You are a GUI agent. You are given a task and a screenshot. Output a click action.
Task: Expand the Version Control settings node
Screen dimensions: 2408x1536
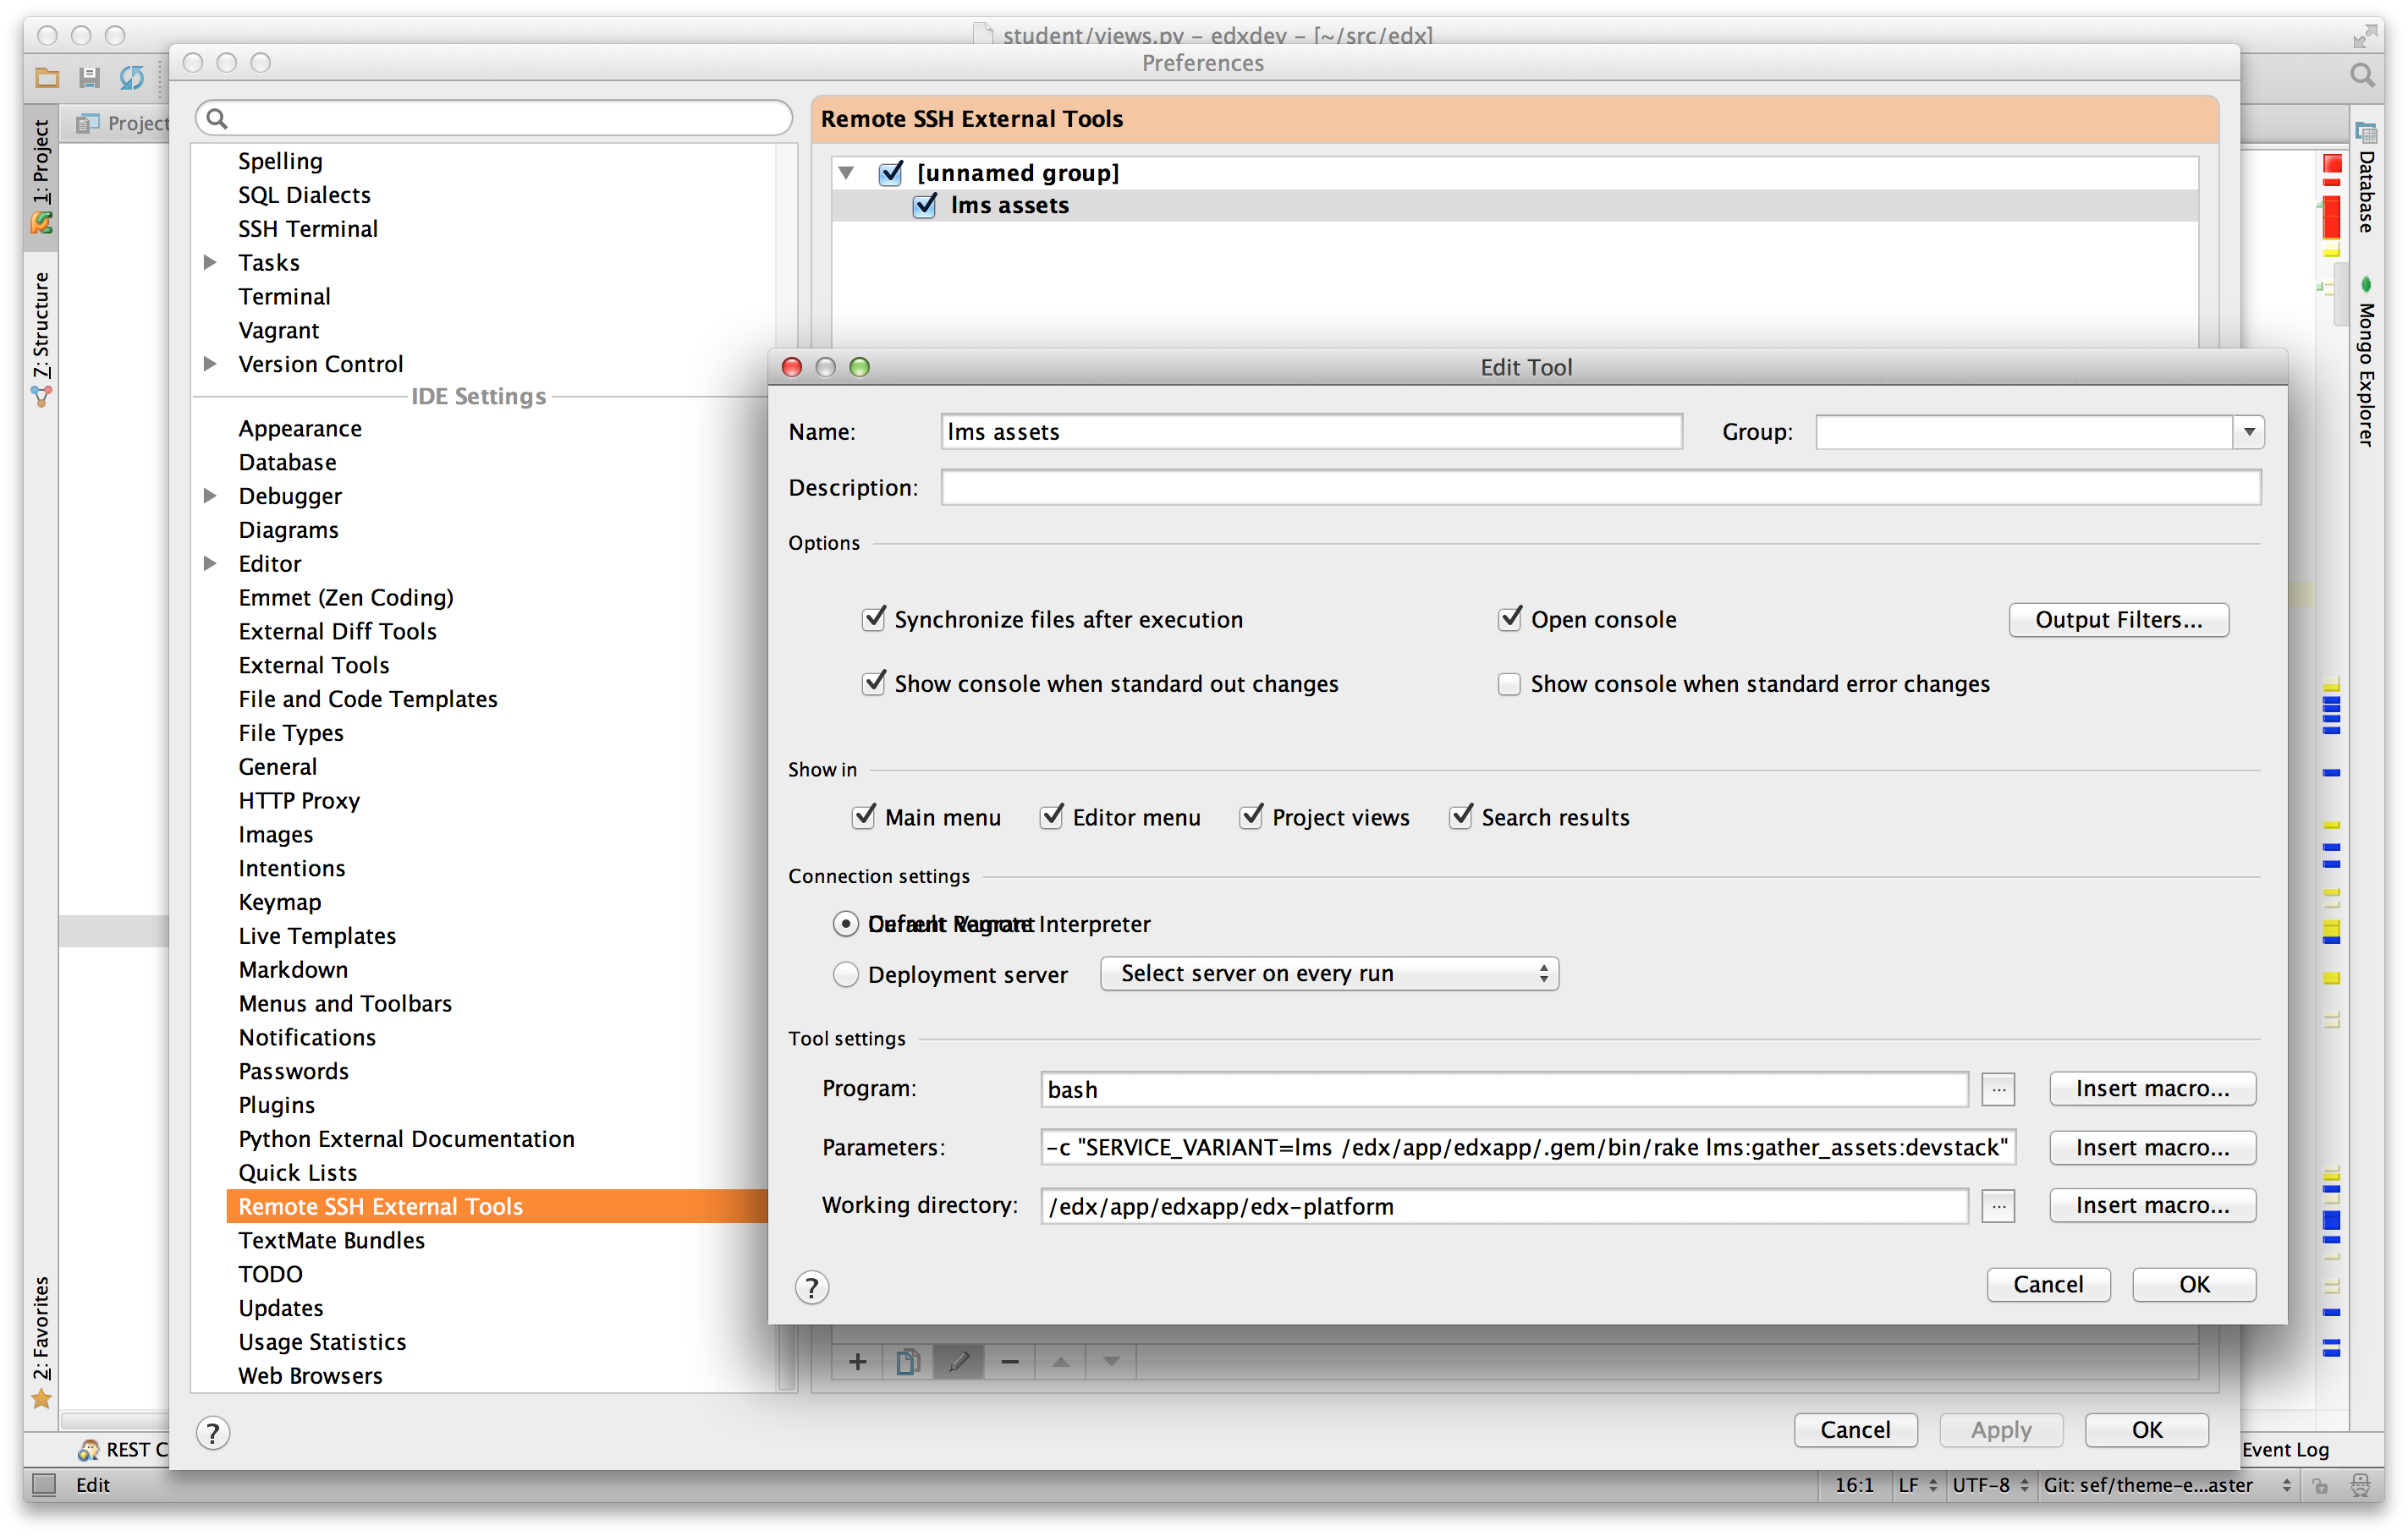tap(210, 364)
